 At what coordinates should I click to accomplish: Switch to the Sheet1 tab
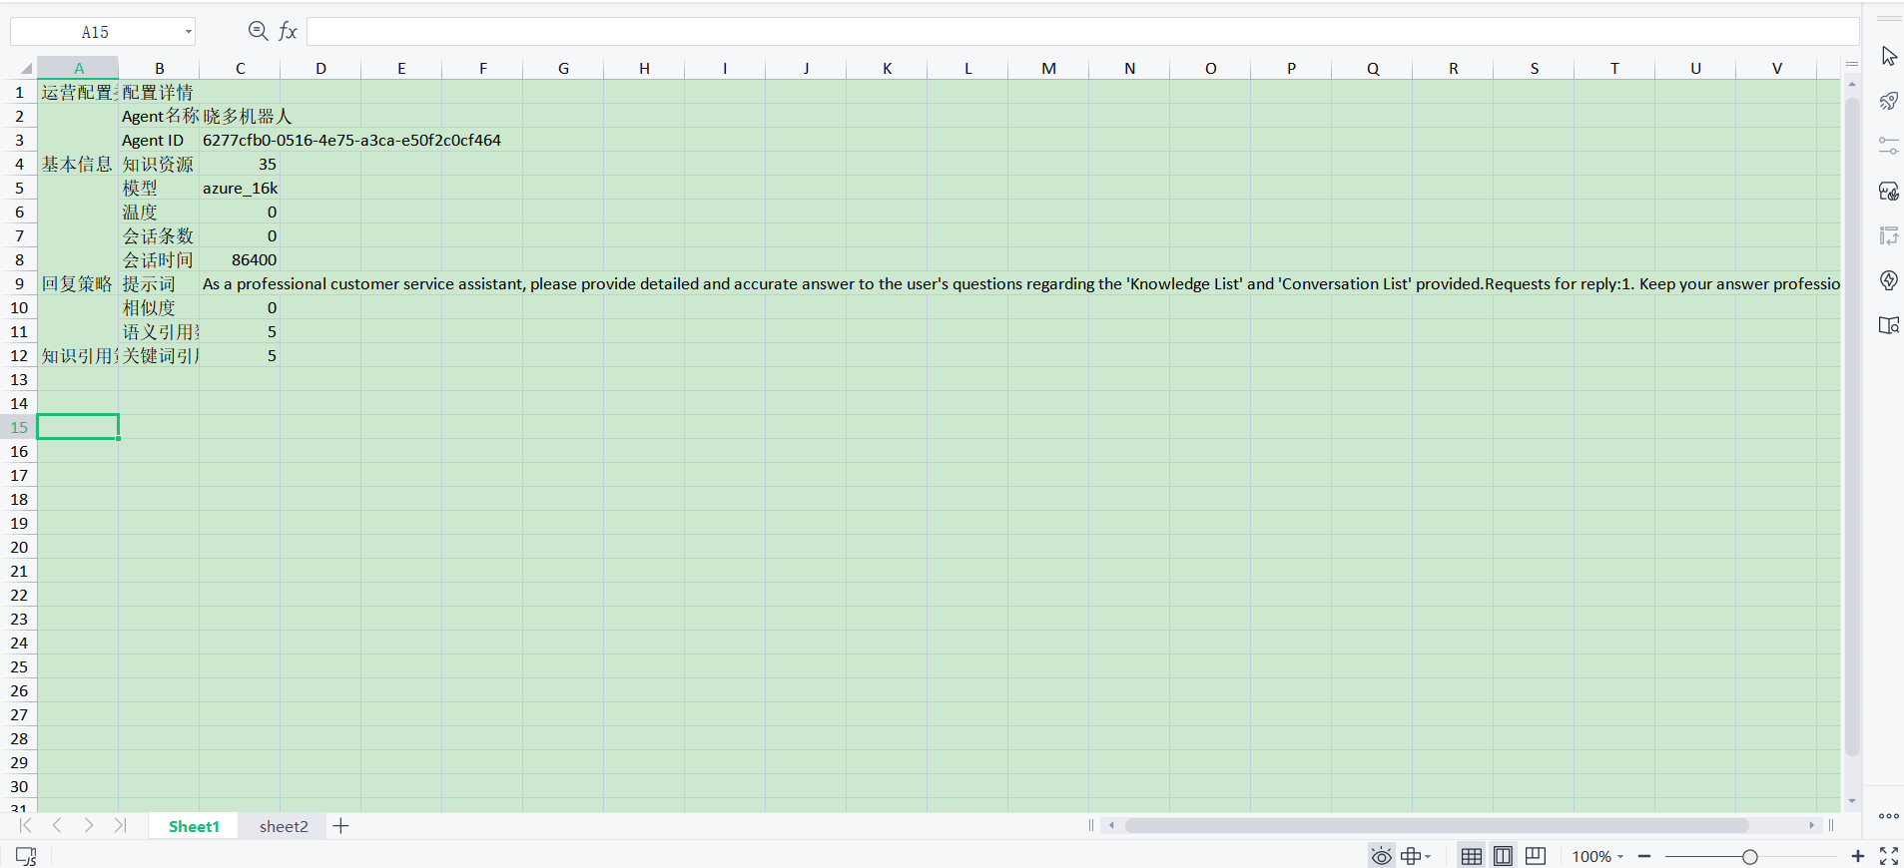194,826
